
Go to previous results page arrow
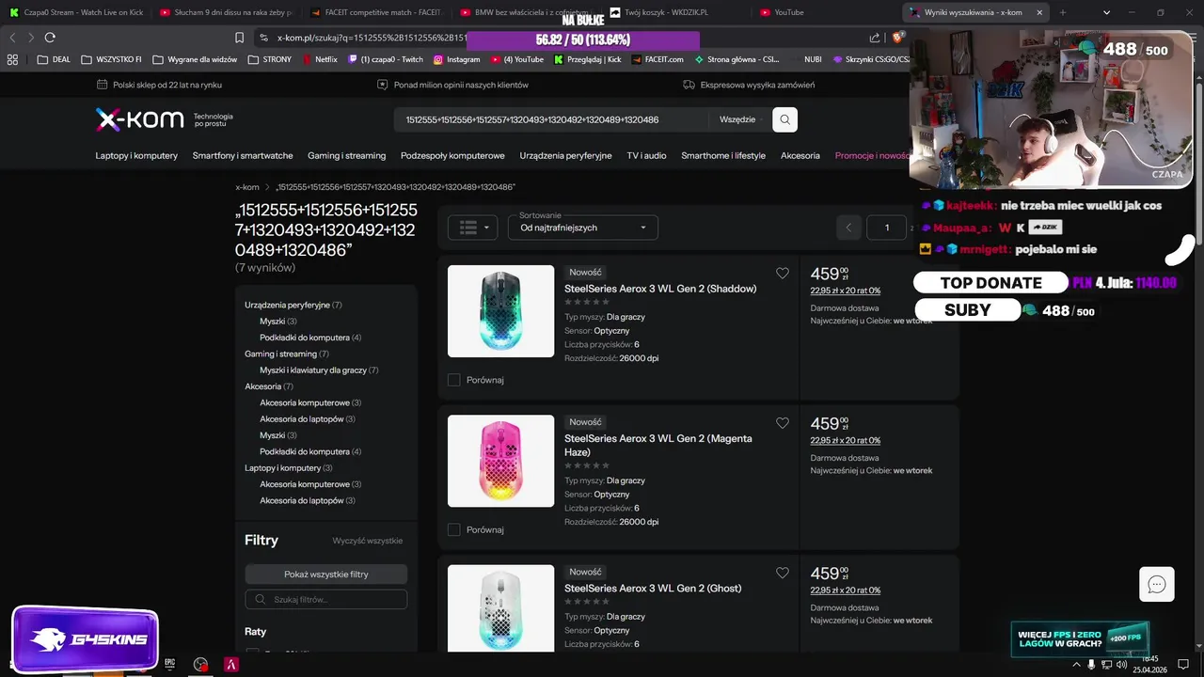[x=848, y=228]
